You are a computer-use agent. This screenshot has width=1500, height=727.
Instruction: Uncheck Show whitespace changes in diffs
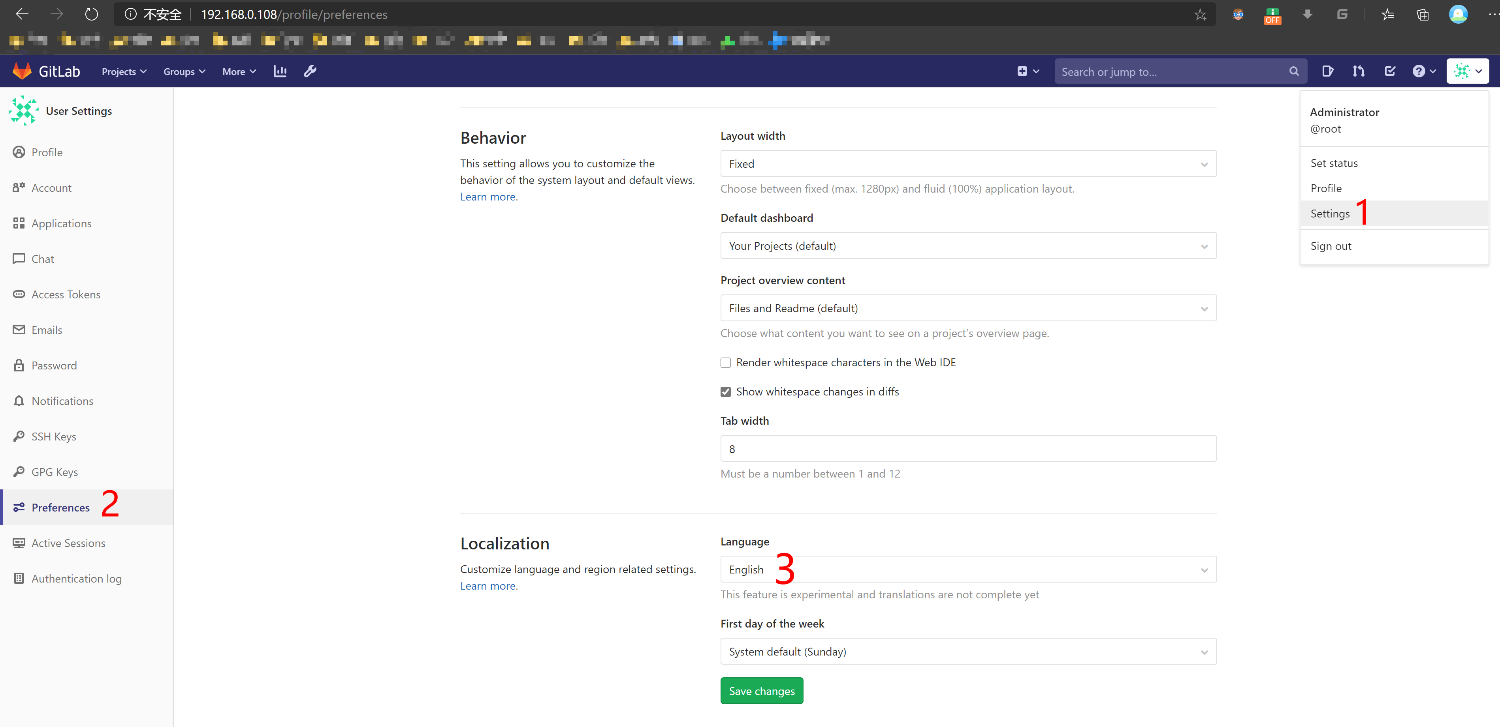tap(726, 392)
